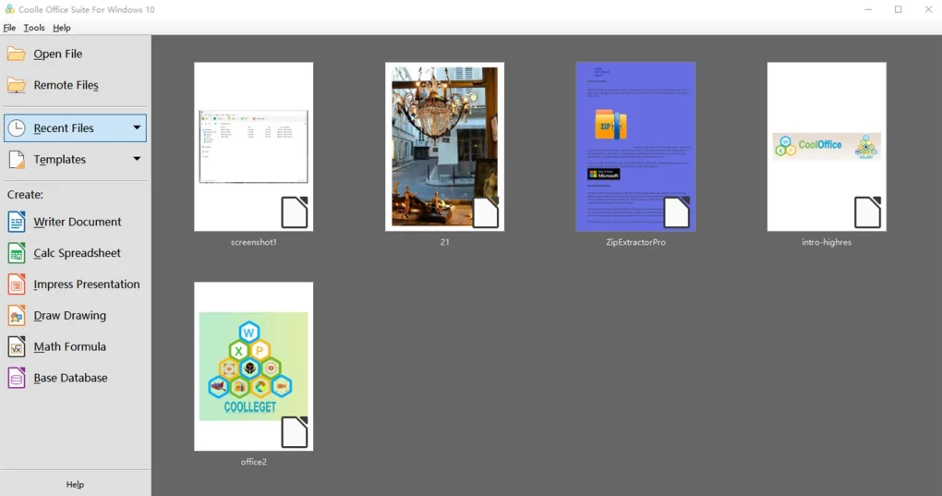Viewport: 942px width, 496px height.
Task: Create a new Writer Document
Action: tap(75, 222)
